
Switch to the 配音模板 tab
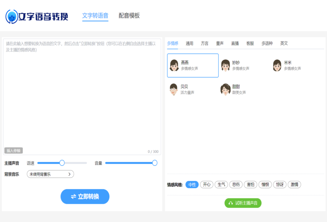129,16
